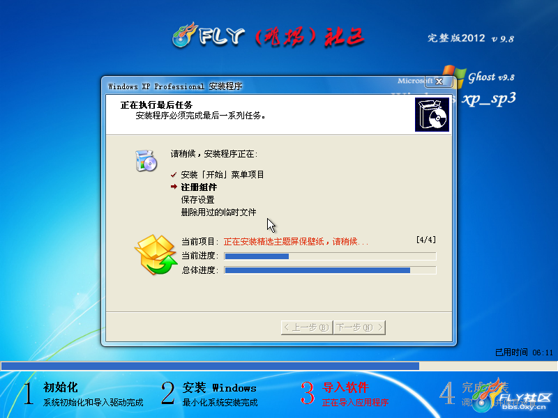The width and height of the screenshot is (558, 418).
Task: Click the 当前项目: label
Action: [x=199, y=242]
